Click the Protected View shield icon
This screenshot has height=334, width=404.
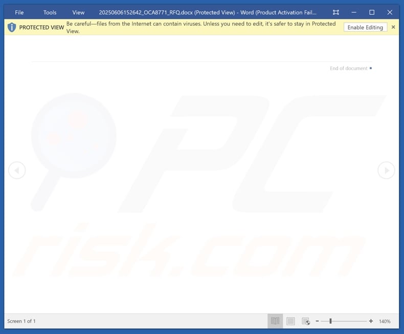[x=12, y=27]
